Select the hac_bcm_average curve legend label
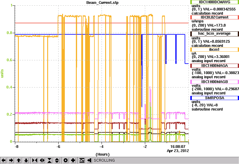This screenshot has height=164, width=239. [x=214, y=33]
